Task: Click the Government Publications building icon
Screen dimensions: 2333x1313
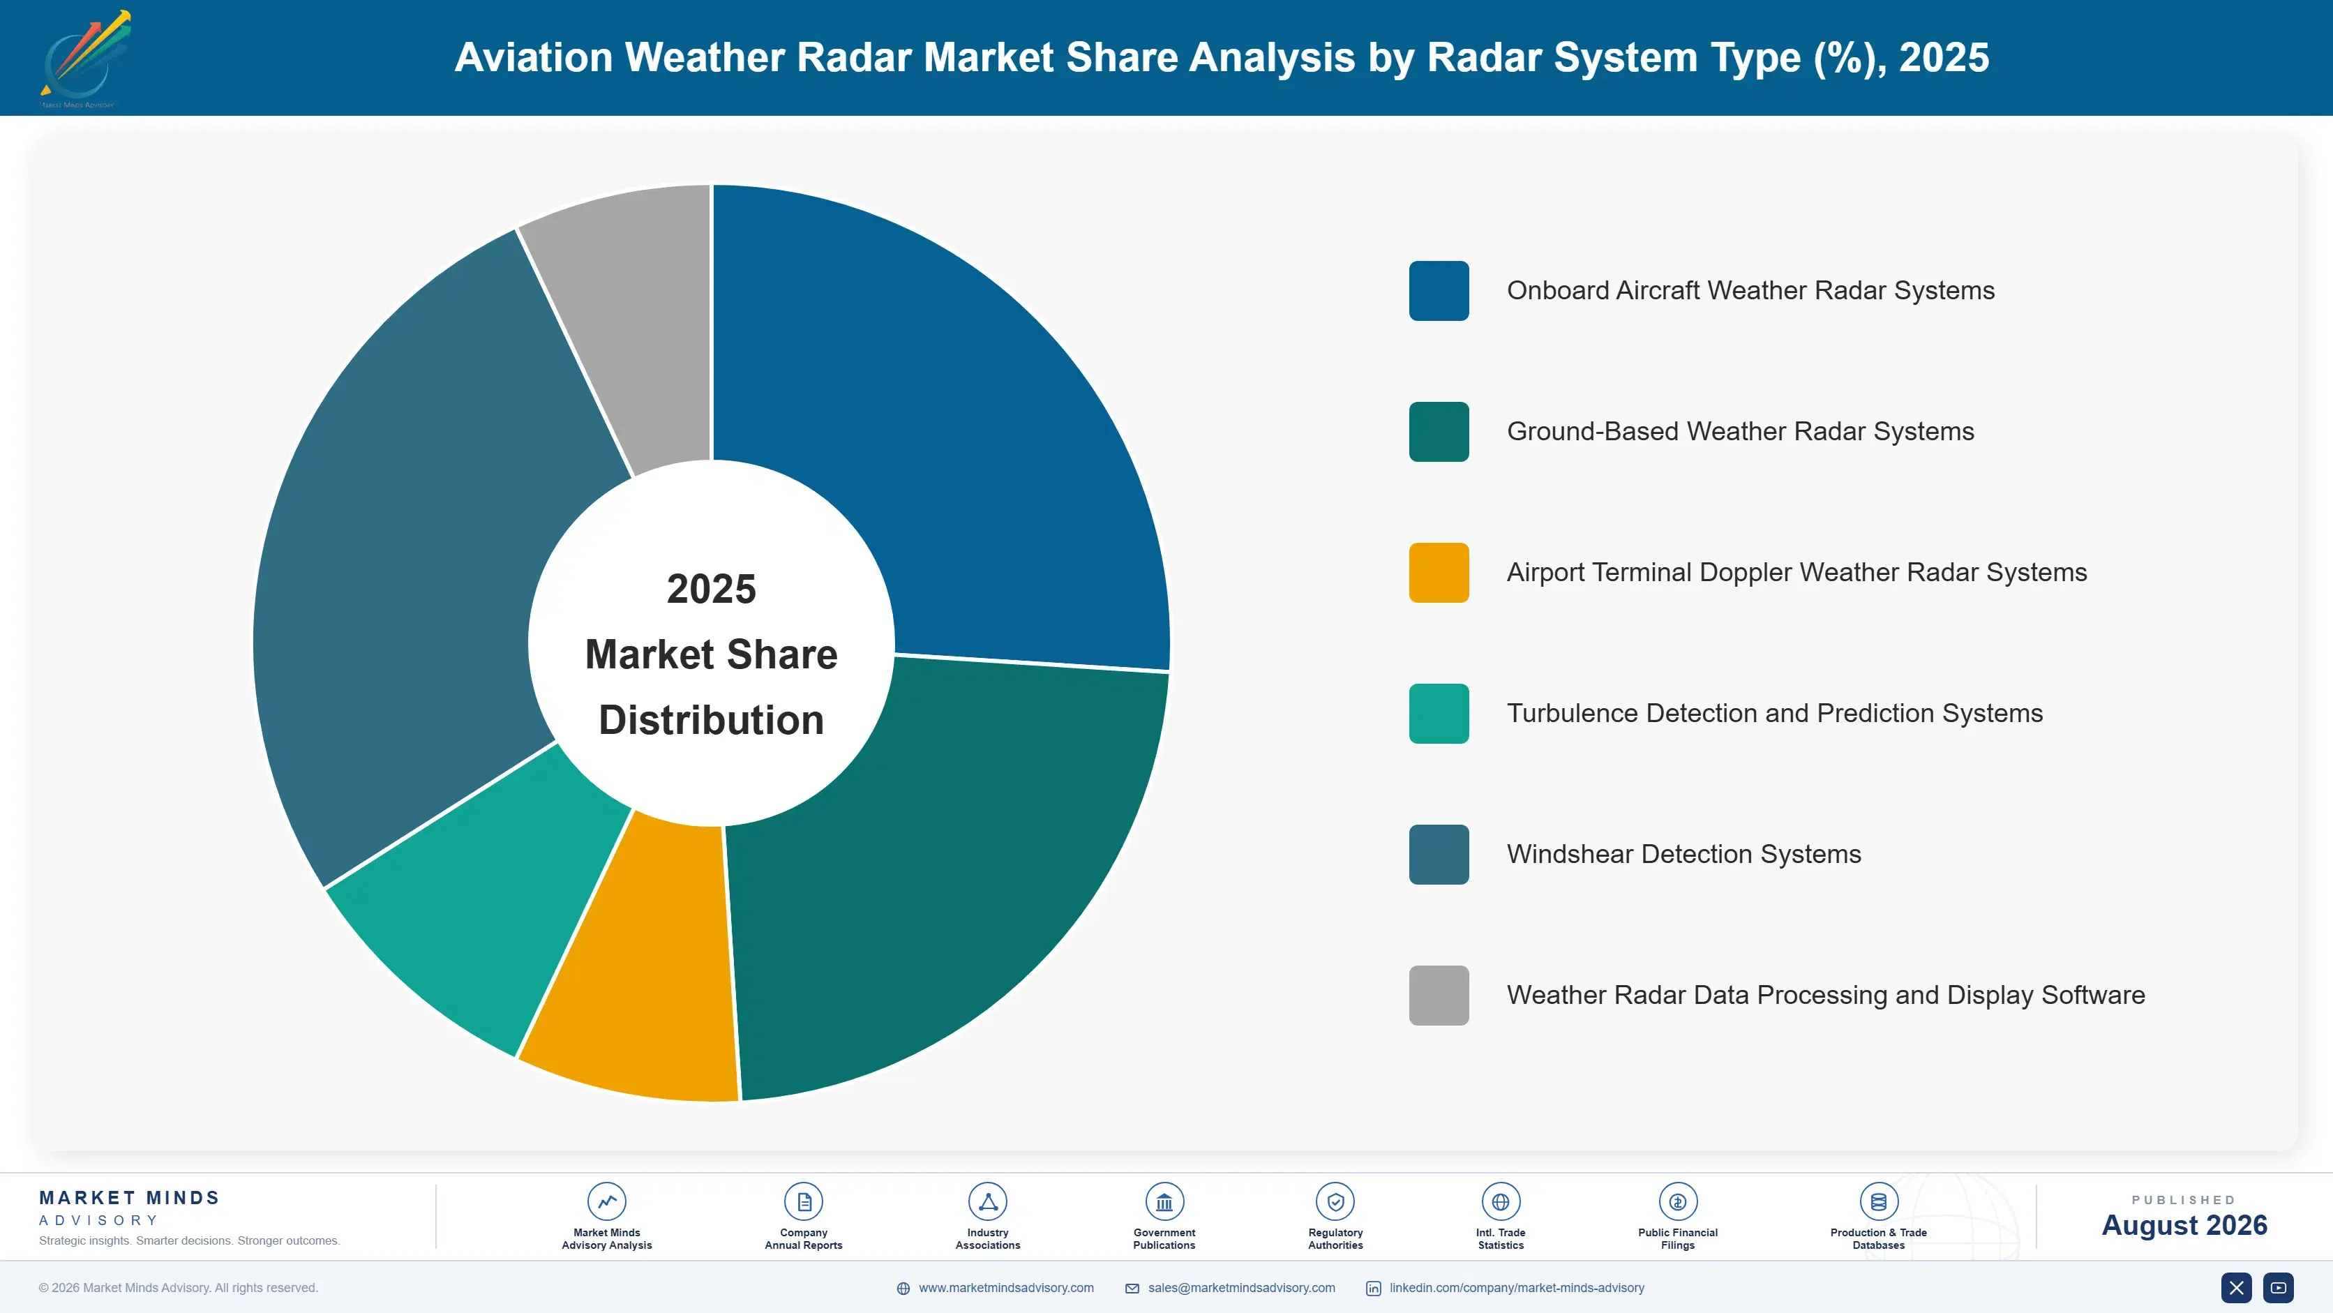Action: (x=1164, y=1201)
